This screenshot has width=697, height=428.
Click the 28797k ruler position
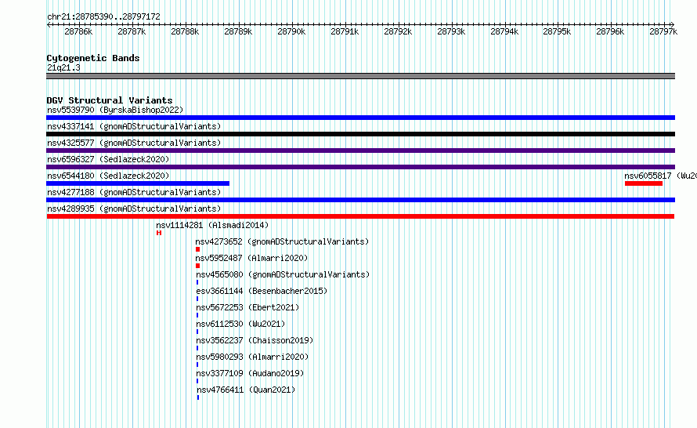pyautogui.click(x=663, y=31)
